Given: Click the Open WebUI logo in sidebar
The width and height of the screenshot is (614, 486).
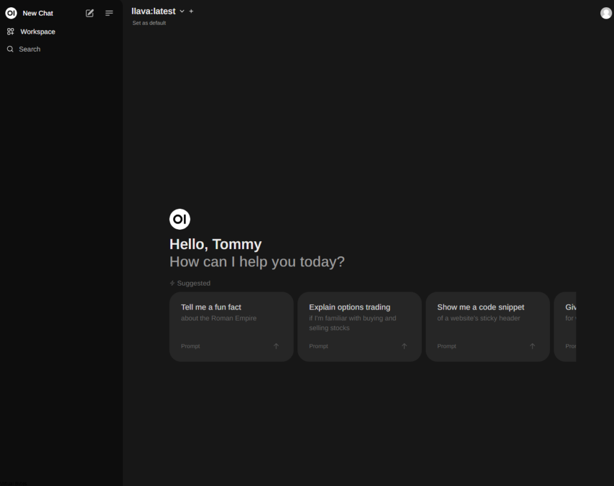Looking at the screenshot, I should (x=11, y=13).
